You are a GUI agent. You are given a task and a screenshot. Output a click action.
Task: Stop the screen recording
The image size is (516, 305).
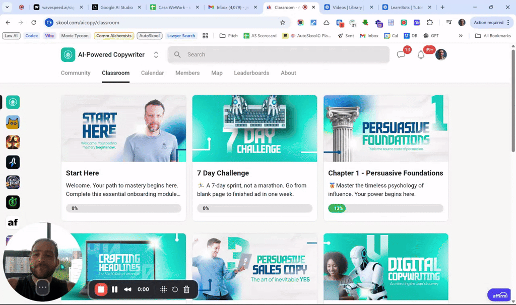pos(101,289)
